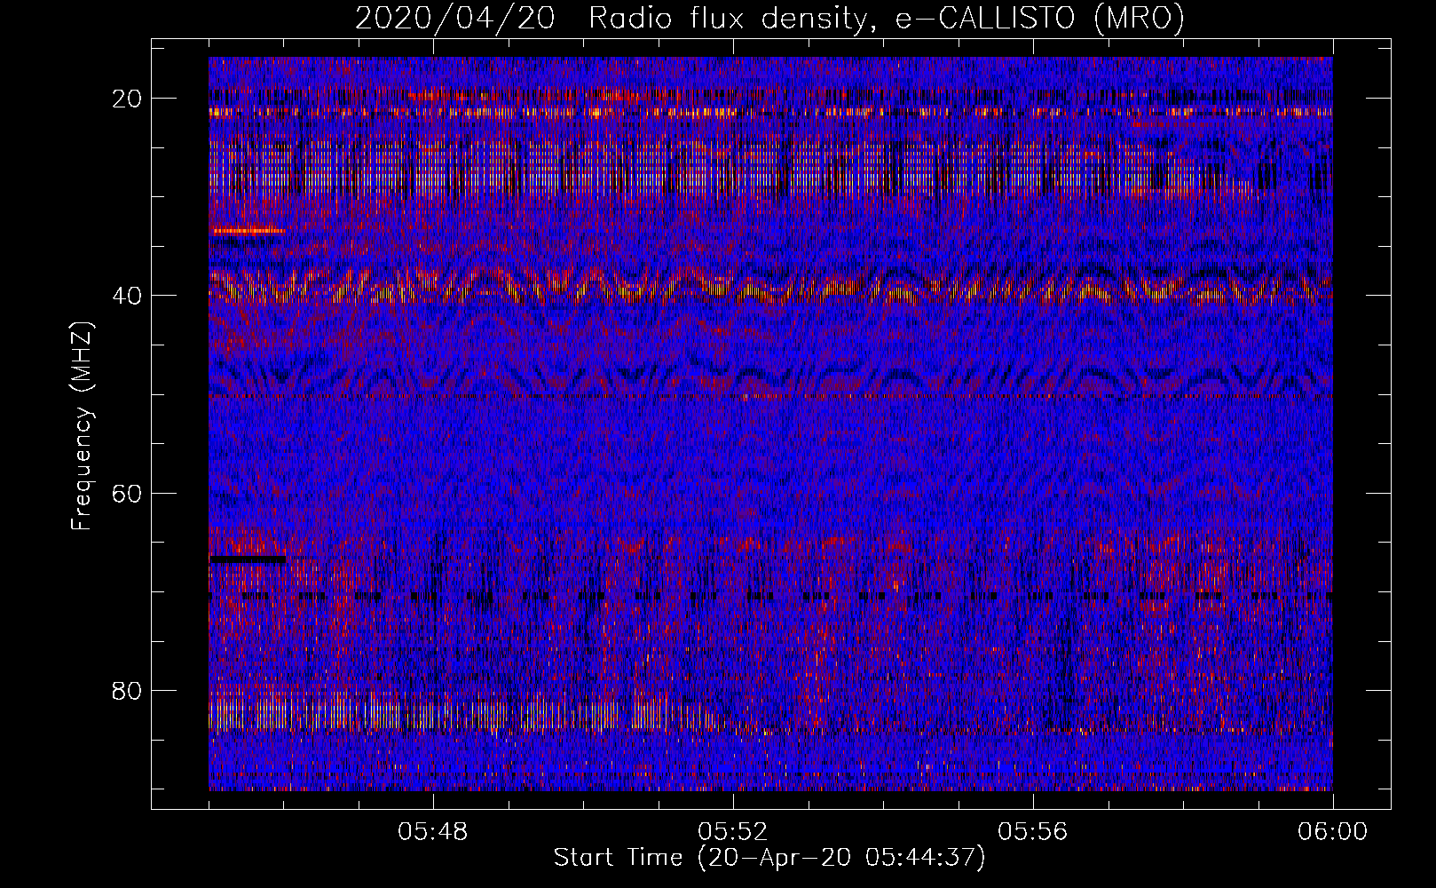1436x888 pixels.
Task: Click the 'Frequency (MHZ)' y-axis label
Action: [x=82, y=425]
